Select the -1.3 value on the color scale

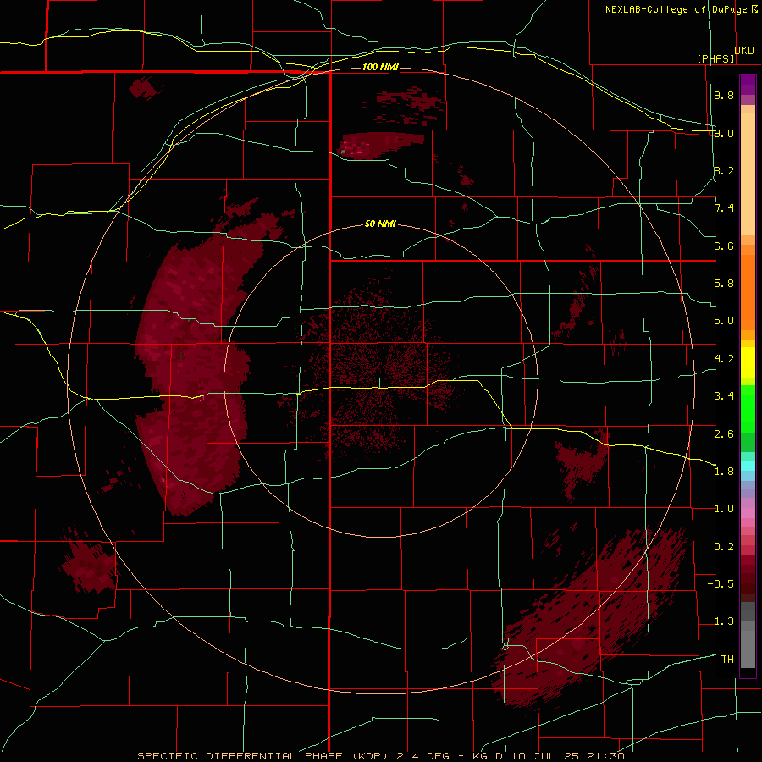pyautogui.click(x=721, y=621)
